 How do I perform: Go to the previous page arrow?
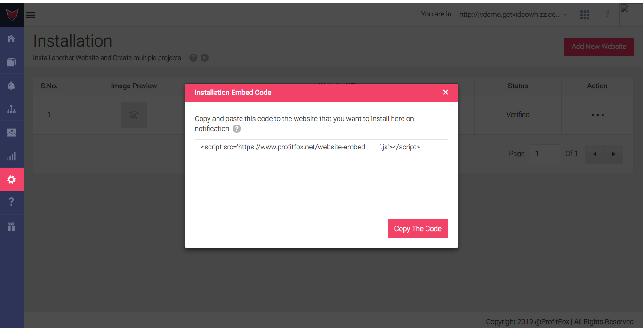595,154
